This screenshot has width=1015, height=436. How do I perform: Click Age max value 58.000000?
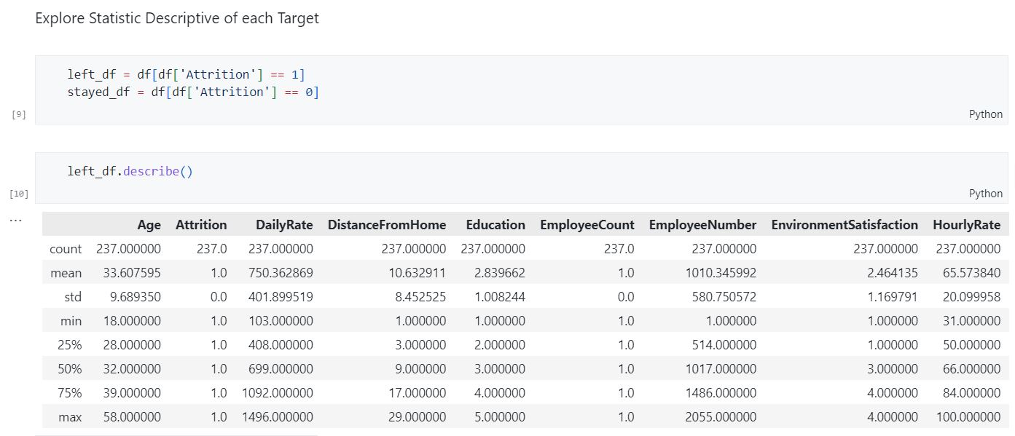(132, 417)
